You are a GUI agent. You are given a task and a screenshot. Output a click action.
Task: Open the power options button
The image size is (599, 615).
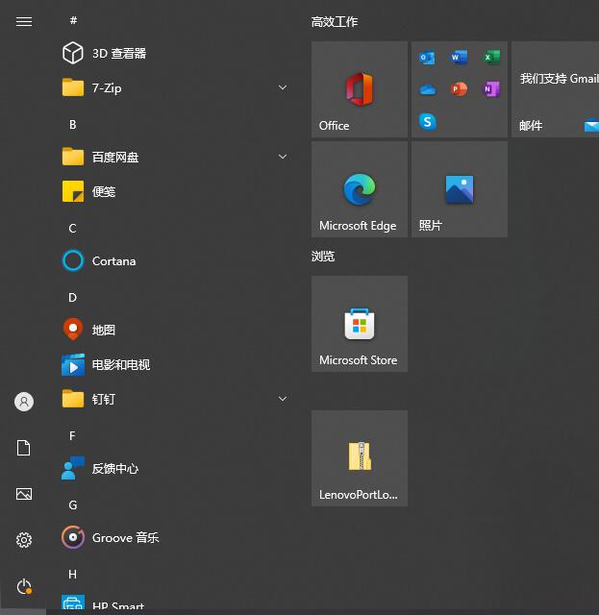24,586
